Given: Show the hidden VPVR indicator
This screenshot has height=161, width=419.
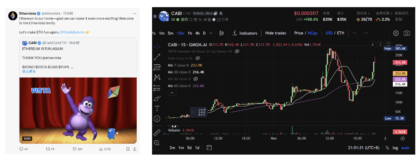Looking at the screenshot, I should tap(237, 51).
